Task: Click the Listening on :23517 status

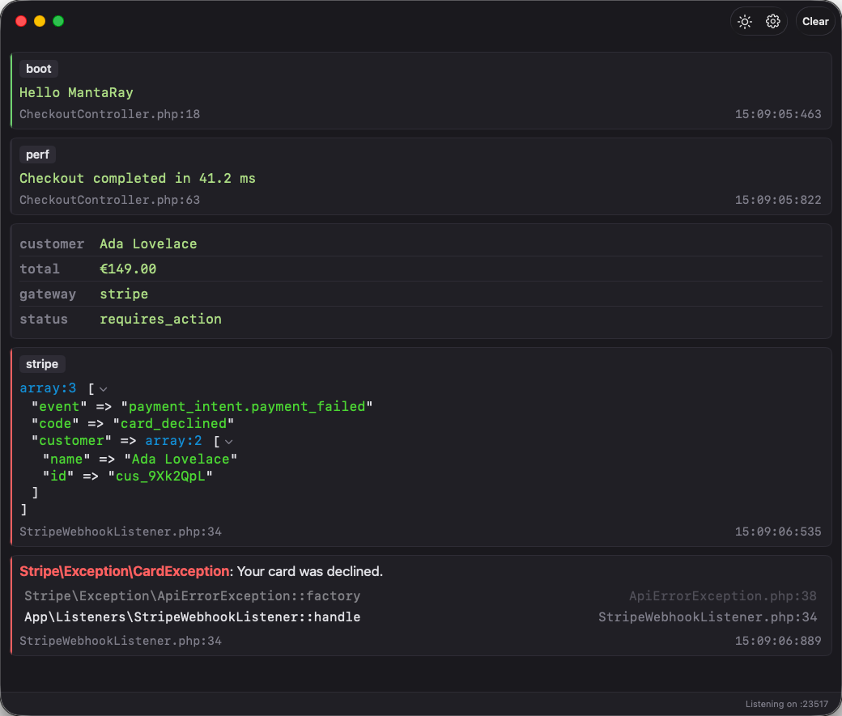Action: point(787,704)
